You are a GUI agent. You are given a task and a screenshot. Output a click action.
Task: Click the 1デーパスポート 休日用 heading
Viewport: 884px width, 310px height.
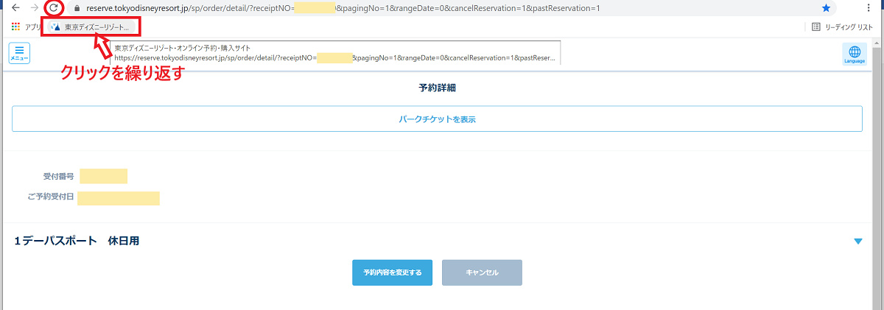click(77, 241)
